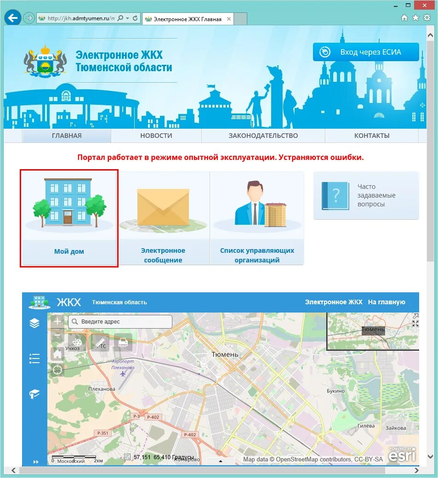438x478 pixels.
Task: Open the Мой дом tile
Action: pos(69,218)
